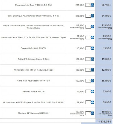Viewport: 113px width, 124px height.
Task: Reduce quantity of Samsung S22A350H monitor
Action: 92,114
